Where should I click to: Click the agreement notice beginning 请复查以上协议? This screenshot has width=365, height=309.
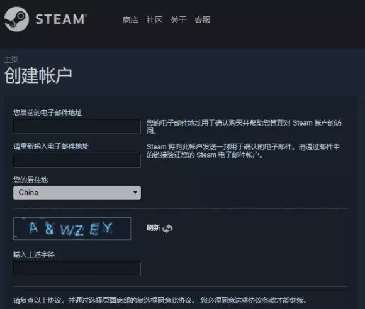(x=160, y=300)
